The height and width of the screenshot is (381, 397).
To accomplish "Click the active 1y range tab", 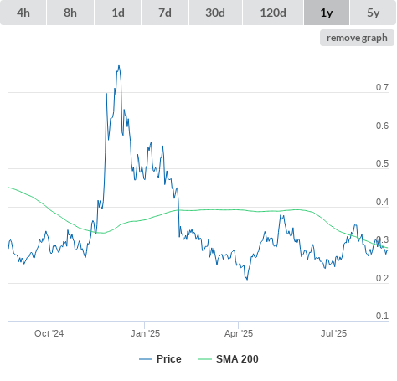I will coord(327,13).
